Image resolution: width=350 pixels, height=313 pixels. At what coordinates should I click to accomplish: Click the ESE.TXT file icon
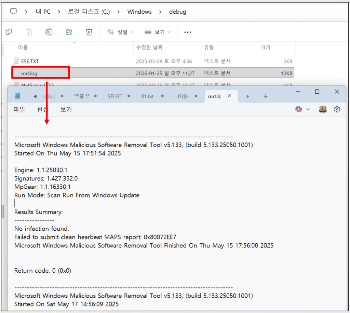pos(16,61)
